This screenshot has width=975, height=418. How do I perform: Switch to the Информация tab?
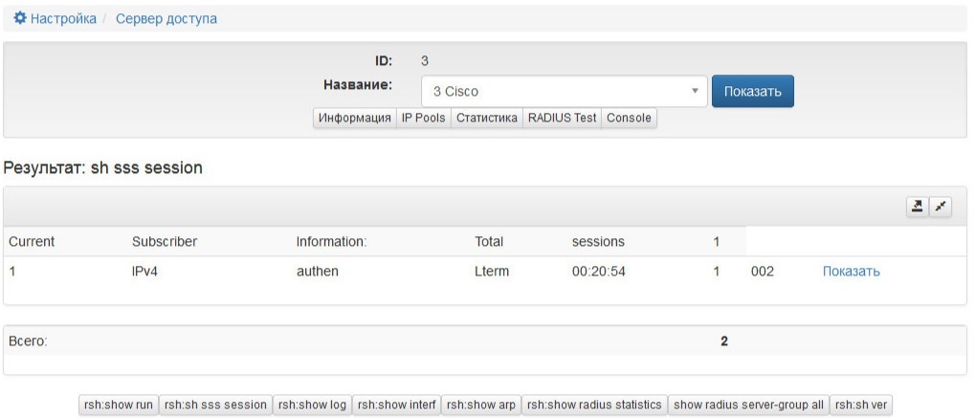point(355,118)
